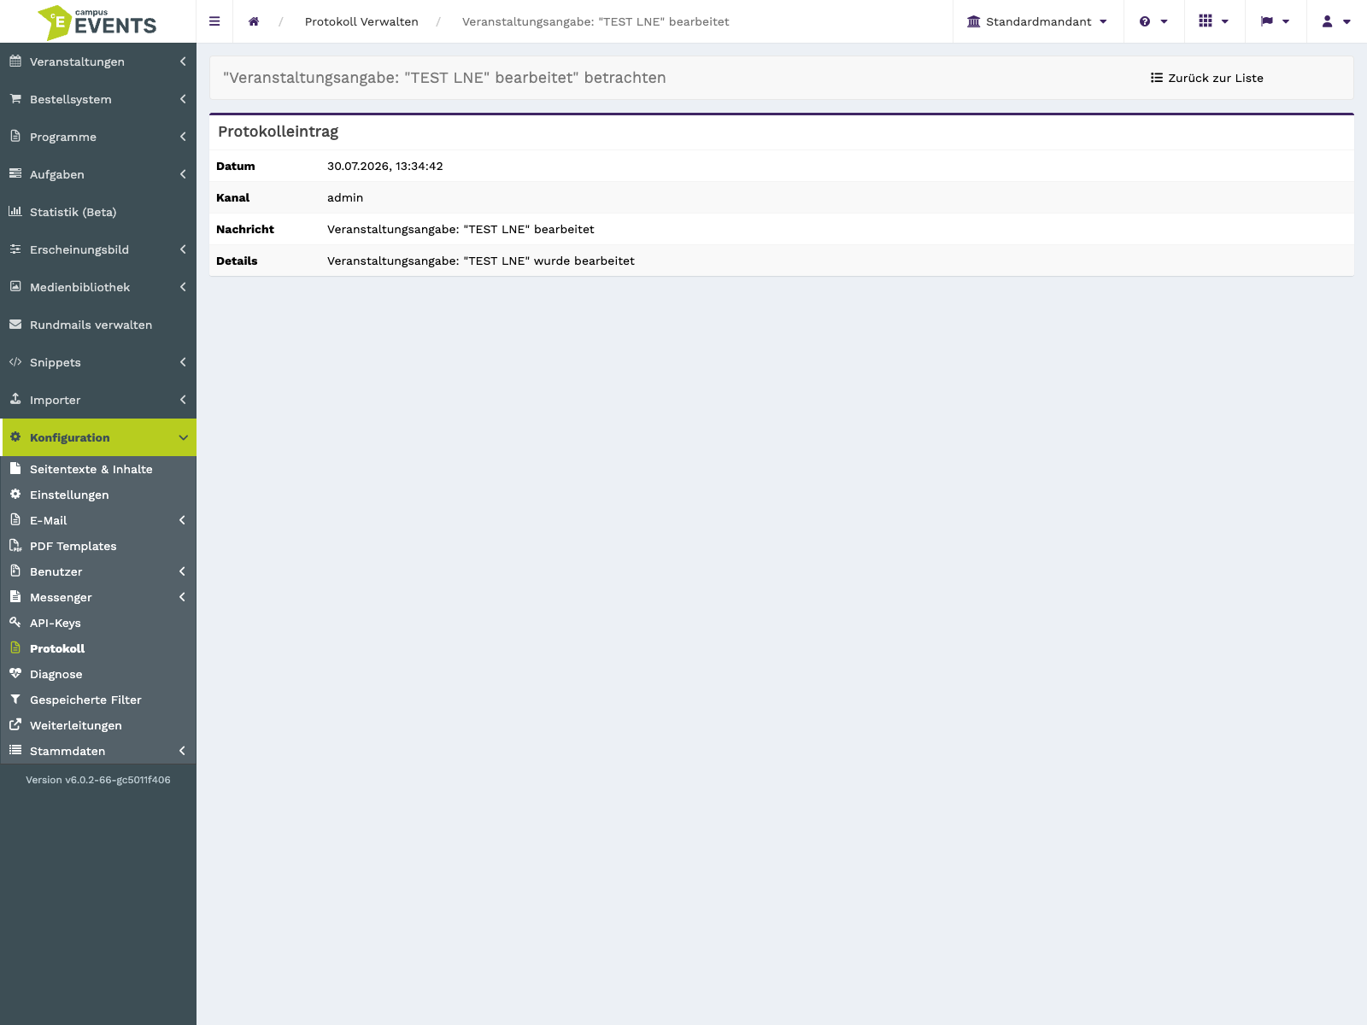This screenshot has width=1367, height=1025.
Task: Click the Rundmails envelope icon
Action: pyautogui.click(x=15, y=324)
